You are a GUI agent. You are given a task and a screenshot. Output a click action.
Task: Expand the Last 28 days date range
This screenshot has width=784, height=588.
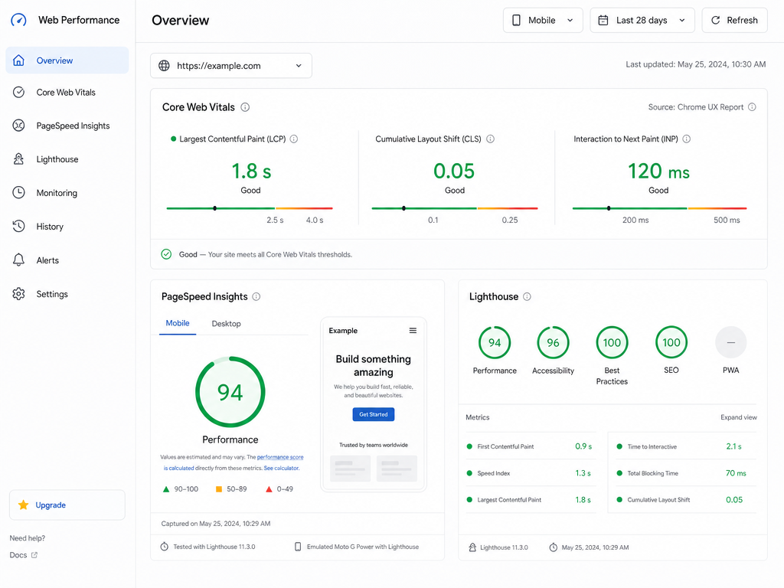pos(642,20)
